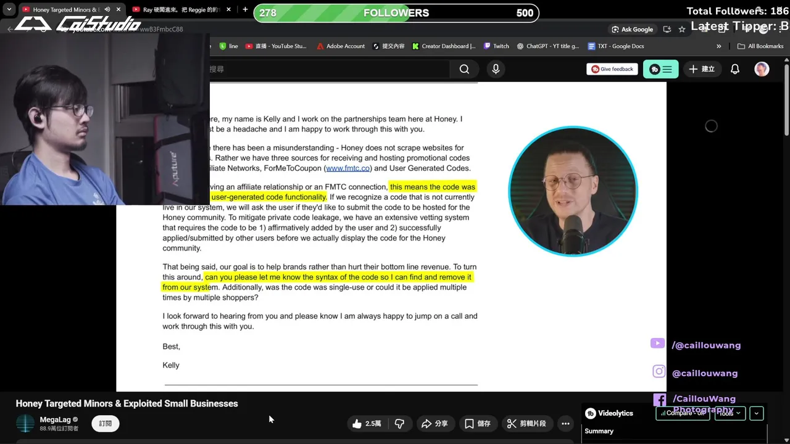Save the video with 儲存 button
The image size is (790, 444).
click(478, 424)
